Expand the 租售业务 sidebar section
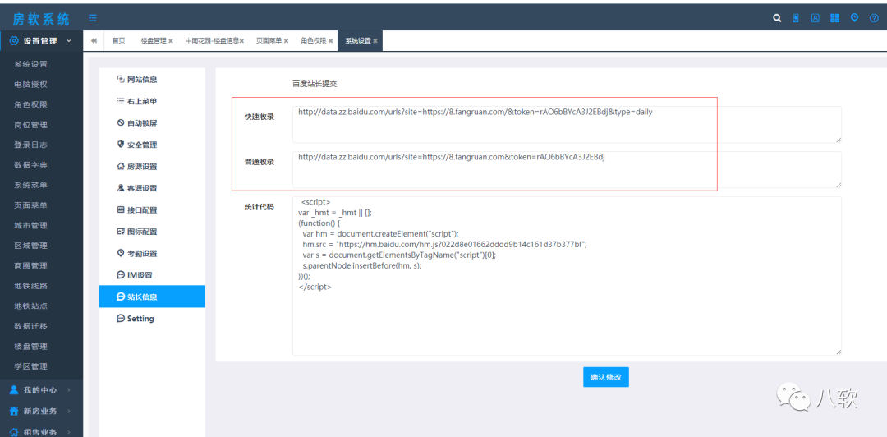Screen dimensions: 887x437 41,432
